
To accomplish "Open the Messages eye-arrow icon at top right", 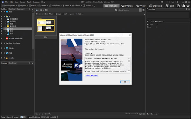I will tap(188, 6).
